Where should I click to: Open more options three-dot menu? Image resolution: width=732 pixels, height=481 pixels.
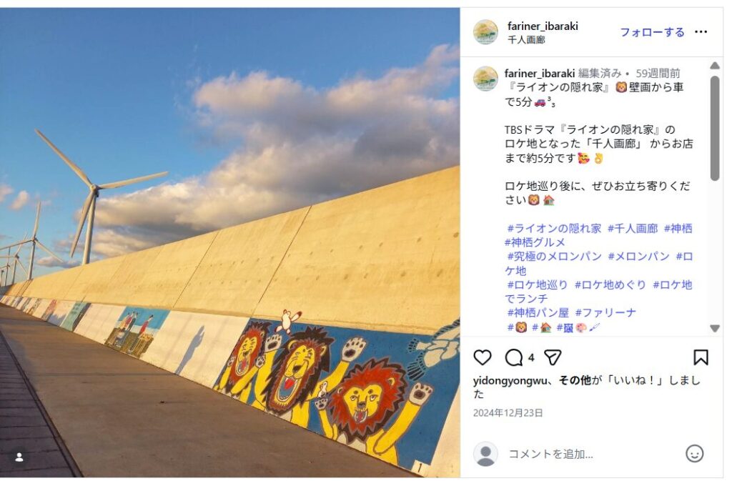(701, 31)
